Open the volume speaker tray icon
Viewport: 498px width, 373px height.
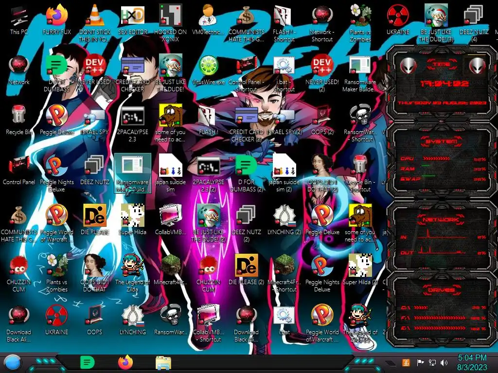[x=444, y=362]
